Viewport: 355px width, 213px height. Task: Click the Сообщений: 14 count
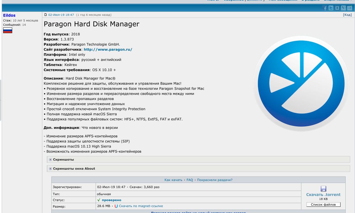click(14, 25)
